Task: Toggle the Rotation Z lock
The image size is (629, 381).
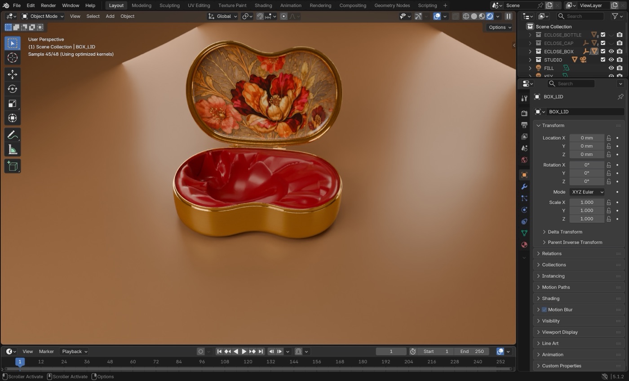Action: (x=609, y=182)
